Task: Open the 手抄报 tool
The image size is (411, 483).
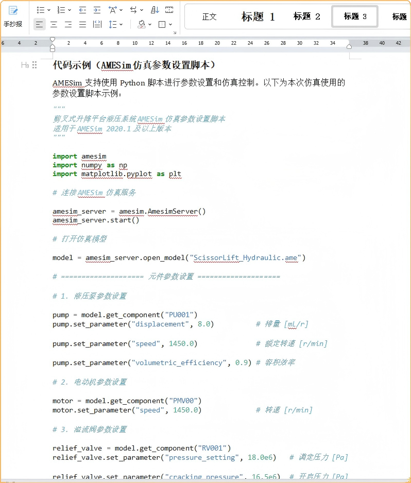Action: (x=13, y=16)
